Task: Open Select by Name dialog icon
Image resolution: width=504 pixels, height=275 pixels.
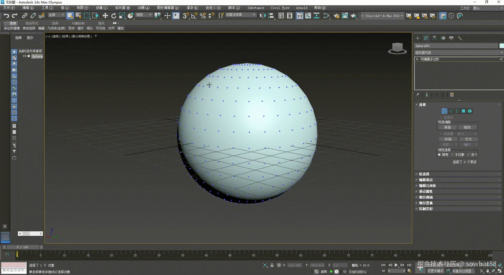Action: point(78,16)
